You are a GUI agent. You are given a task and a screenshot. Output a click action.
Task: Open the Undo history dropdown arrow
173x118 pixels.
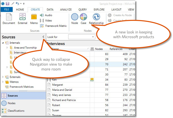tap(21, 4)
